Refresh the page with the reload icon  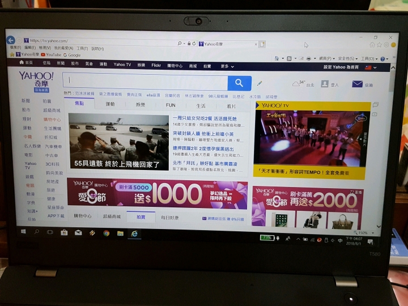coord(194,44)
